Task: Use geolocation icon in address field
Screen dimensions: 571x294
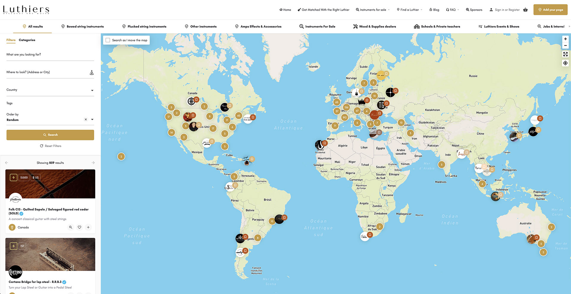Action: tap(92, 73)
